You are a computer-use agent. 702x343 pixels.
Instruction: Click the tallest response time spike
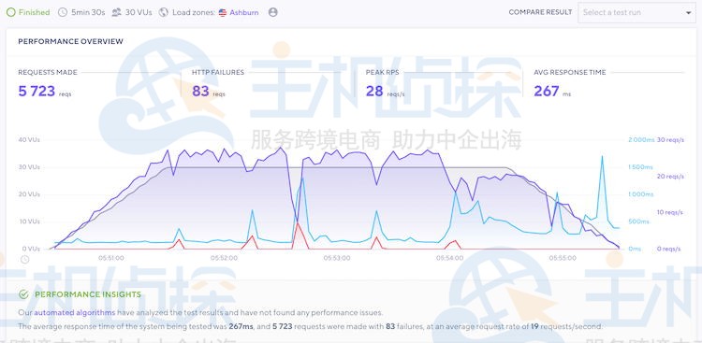[x=602, y=157]
